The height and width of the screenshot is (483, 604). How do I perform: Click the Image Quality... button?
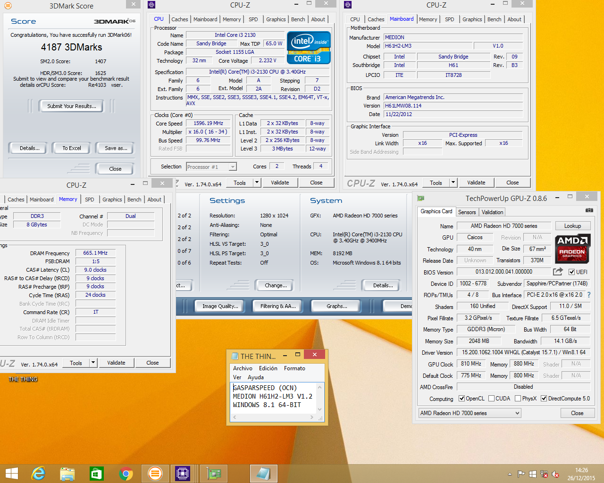[x=220, y=306]
